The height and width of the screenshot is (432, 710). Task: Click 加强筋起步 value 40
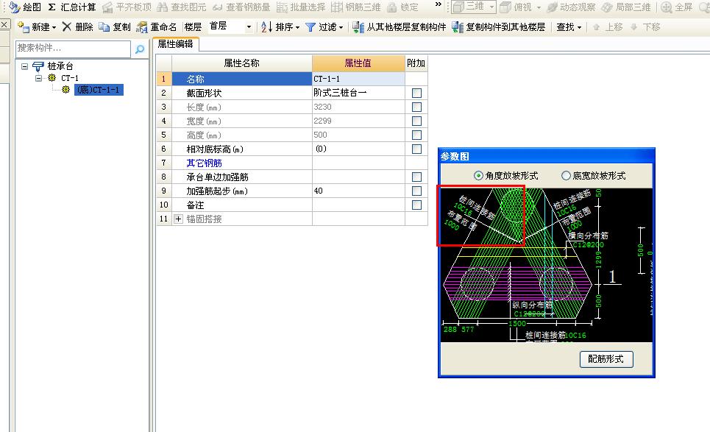(x=358, y=191)
